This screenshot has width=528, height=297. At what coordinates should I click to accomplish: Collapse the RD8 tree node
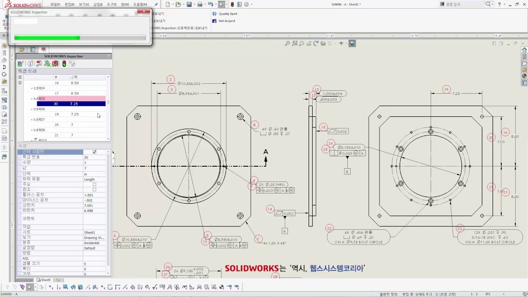[x=32, y=130]
